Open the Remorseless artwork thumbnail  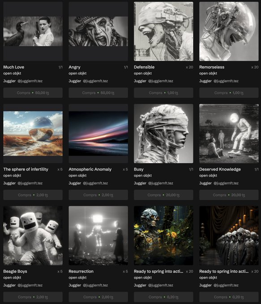point(229,31)
